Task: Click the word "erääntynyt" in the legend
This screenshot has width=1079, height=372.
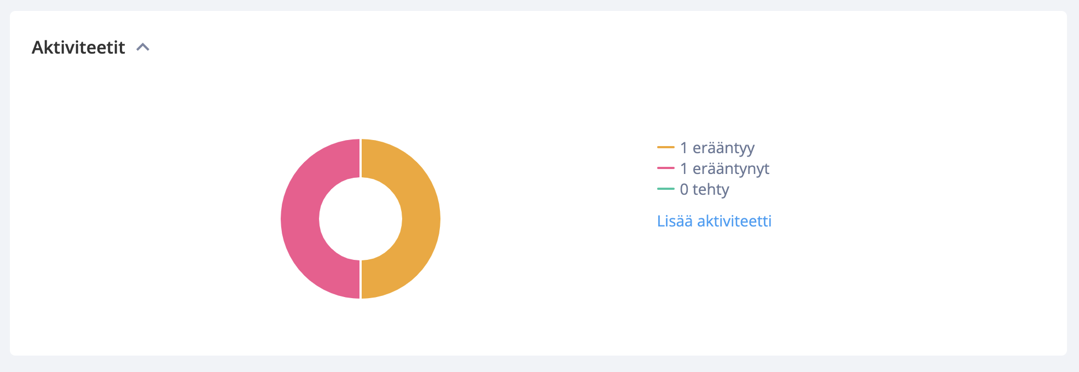Action: [731, 169]
